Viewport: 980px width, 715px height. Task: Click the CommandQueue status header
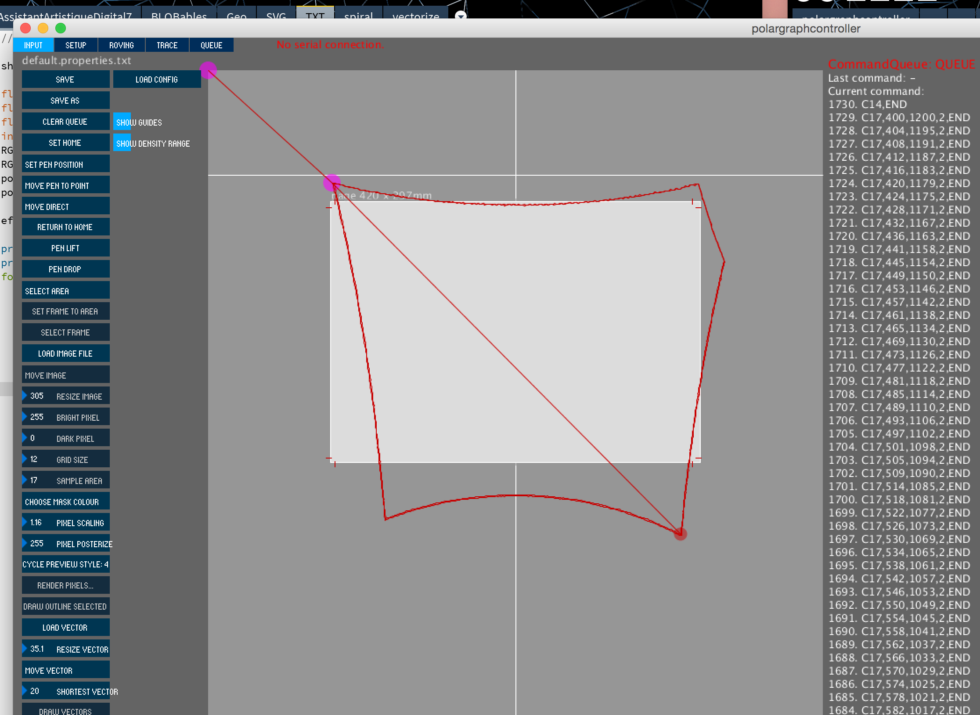[901, 65]
